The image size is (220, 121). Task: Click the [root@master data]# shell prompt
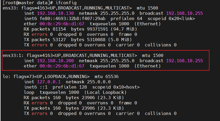[x=28, y=3]
